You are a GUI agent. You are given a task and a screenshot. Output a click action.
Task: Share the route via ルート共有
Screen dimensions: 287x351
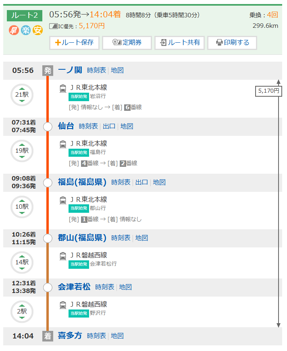179,43
